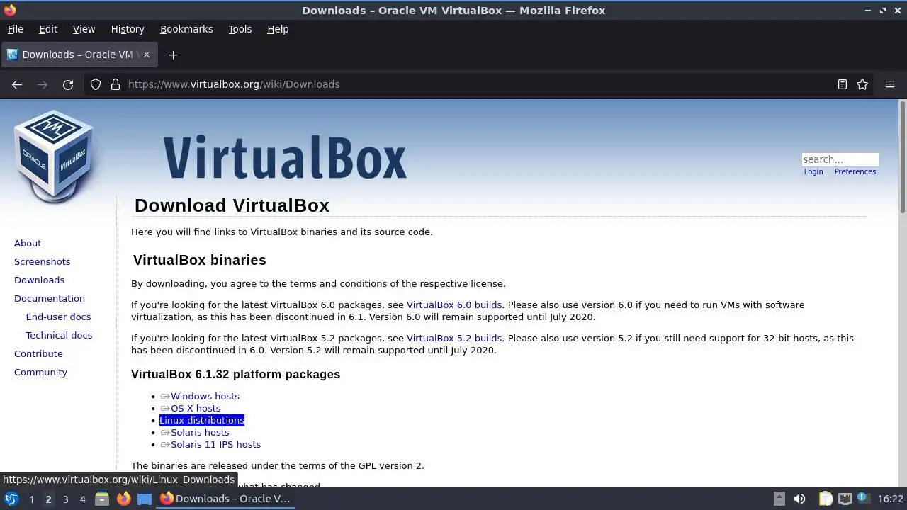The image size is (907, 510).
Task: Open the Firefox hamburger application menu
Action: point(890,84)
